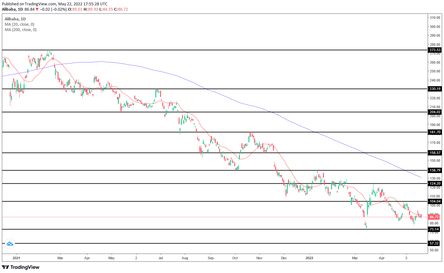
Task: Click the 204.02 price level label
Action: pos(435,112)
